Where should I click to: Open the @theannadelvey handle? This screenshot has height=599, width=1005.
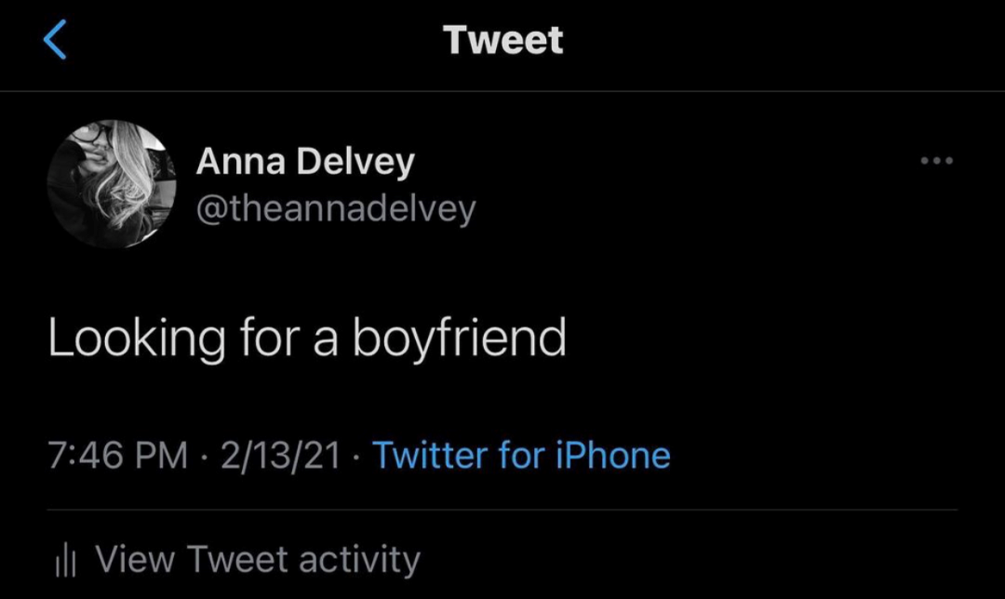(x=335, y=208)
